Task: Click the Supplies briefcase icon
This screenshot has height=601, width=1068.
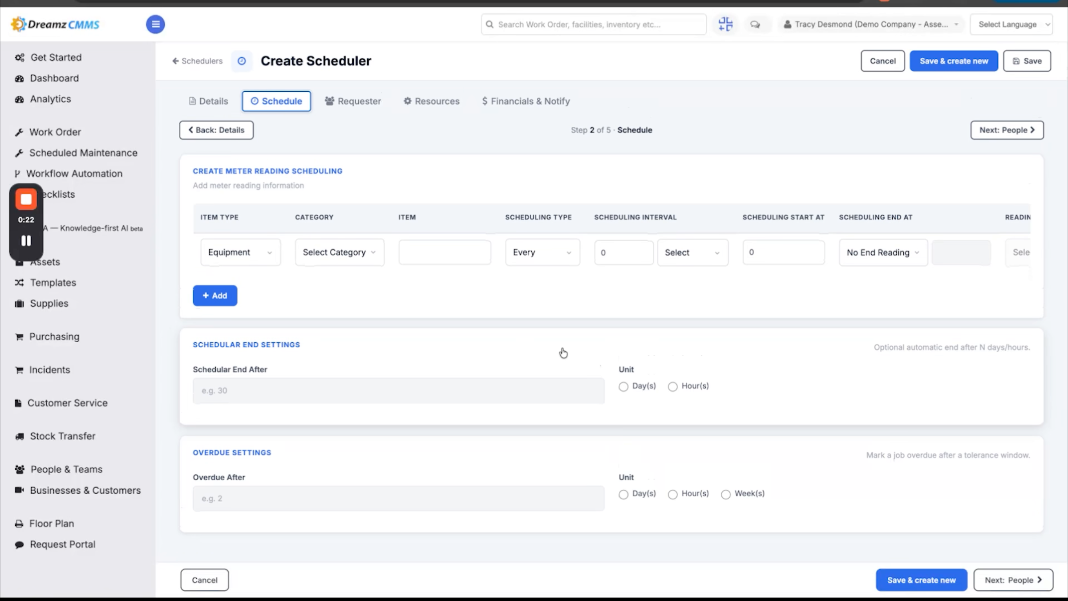Action: click(19, 304)
